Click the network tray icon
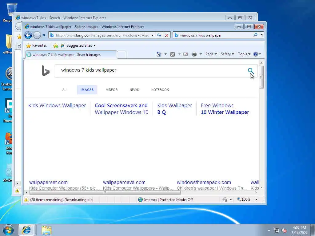315x236 pixels. pos(277,230)
